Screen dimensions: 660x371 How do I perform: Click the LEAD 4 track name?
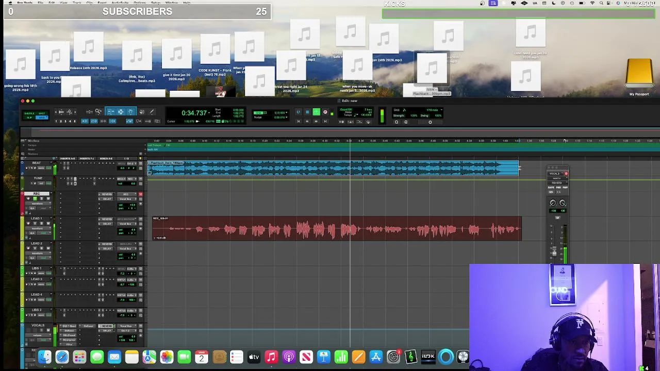click(x=36, y=294)
